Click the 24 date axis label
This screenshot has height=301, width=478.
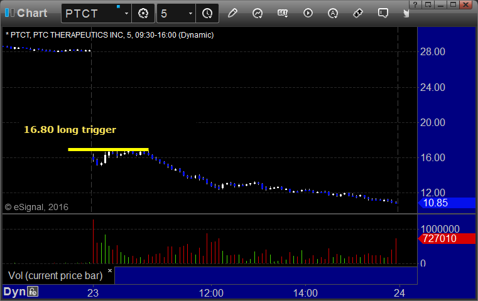[399, 293]
